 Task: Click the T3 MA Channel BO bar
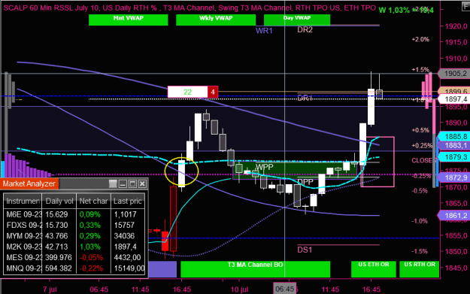(x=256, y=269)
